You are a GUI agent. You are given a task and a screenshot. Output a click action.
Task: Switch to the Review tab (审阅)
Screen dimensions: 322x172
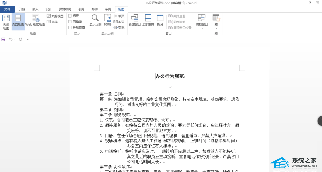[x=108, y=9]
